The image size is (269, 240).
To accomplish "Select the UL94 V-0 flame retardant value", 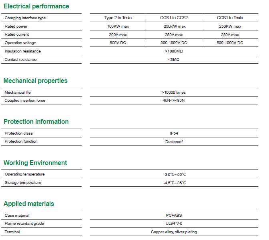I will pyautogui.click(x=174, y=224).
